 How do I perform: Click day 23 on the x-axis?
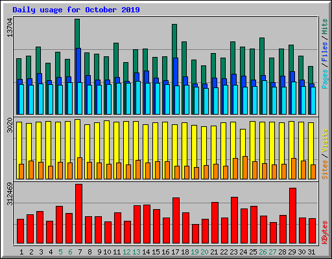coord(233,252)
